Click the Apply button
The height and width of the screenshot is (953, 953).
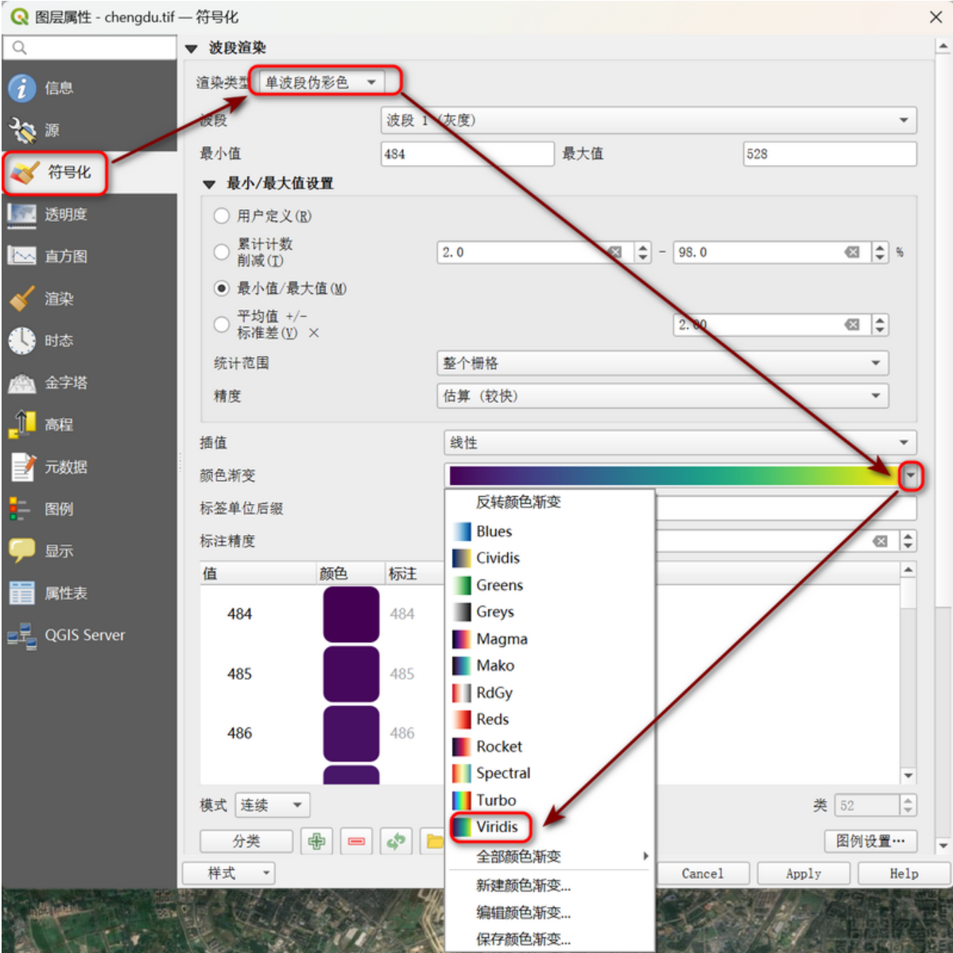804,874
